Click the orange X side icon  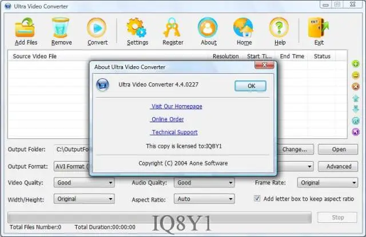356,86
